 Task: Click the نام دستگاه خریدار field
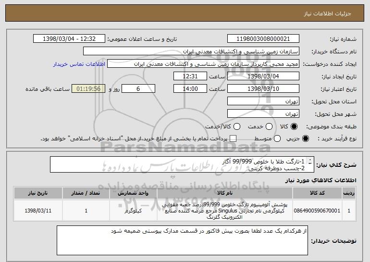pos(191,51)
